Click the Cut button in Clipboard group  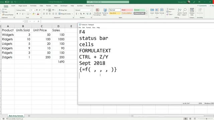click(x=4, y=9)
